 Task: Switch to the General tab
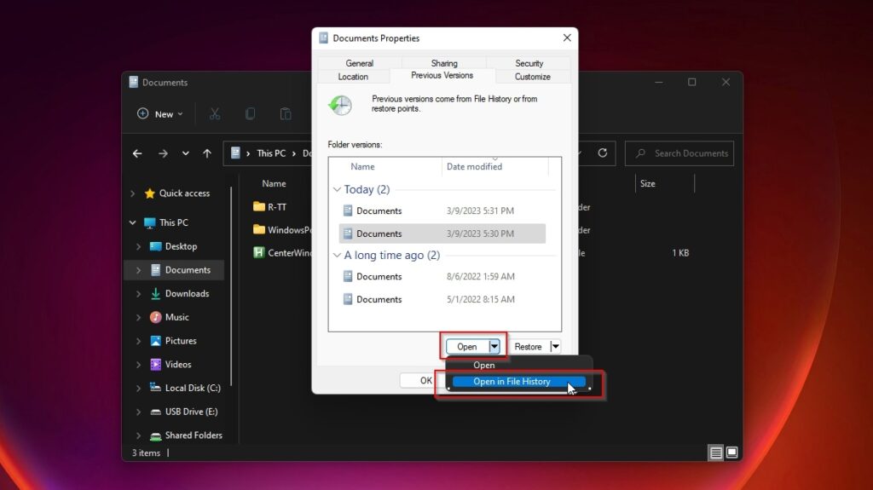(359, 63)
